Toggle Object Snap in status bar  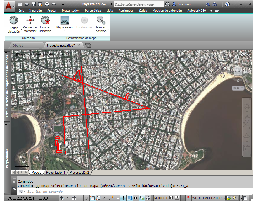[93, 198]
